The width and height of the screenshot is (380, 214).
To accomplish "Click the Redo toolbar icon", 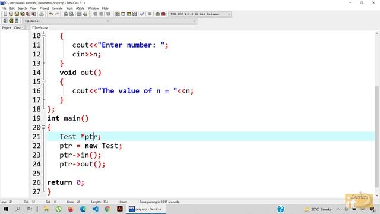I will pyautogui.click(x=57, y=14).
